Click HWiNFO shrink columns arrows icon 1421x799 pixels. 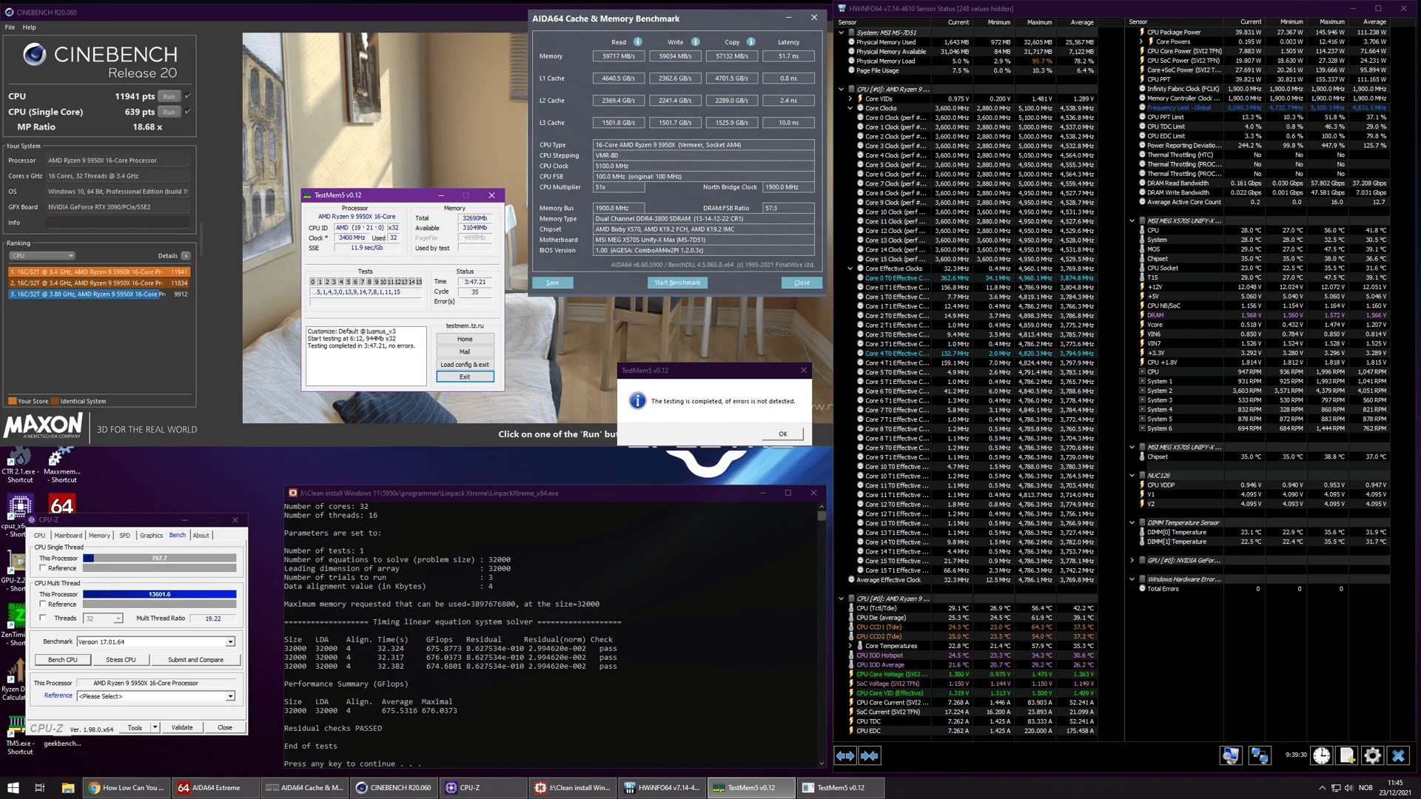870,755
